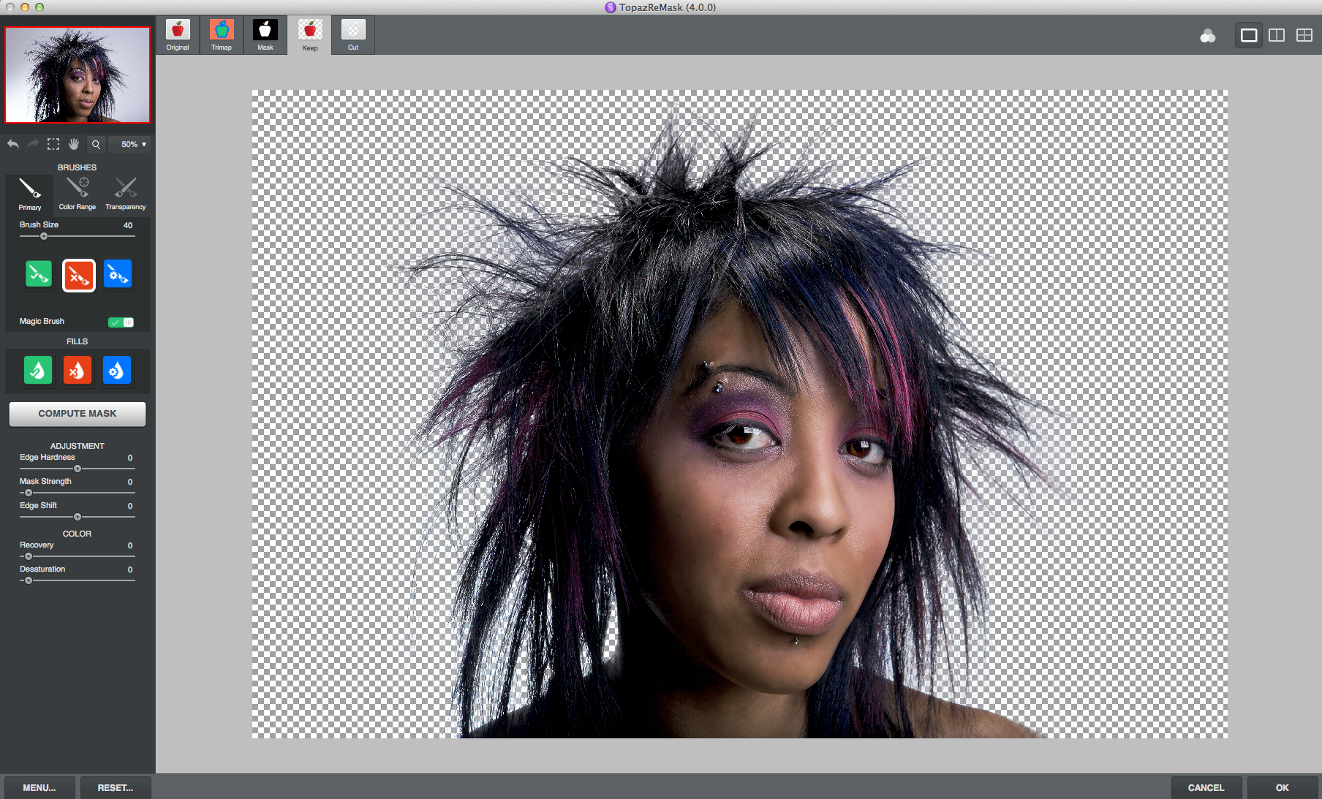This screenshot has width=1322, height=799.
Task: Choose the green keep fill bucket
Action: tap(38, 371)
